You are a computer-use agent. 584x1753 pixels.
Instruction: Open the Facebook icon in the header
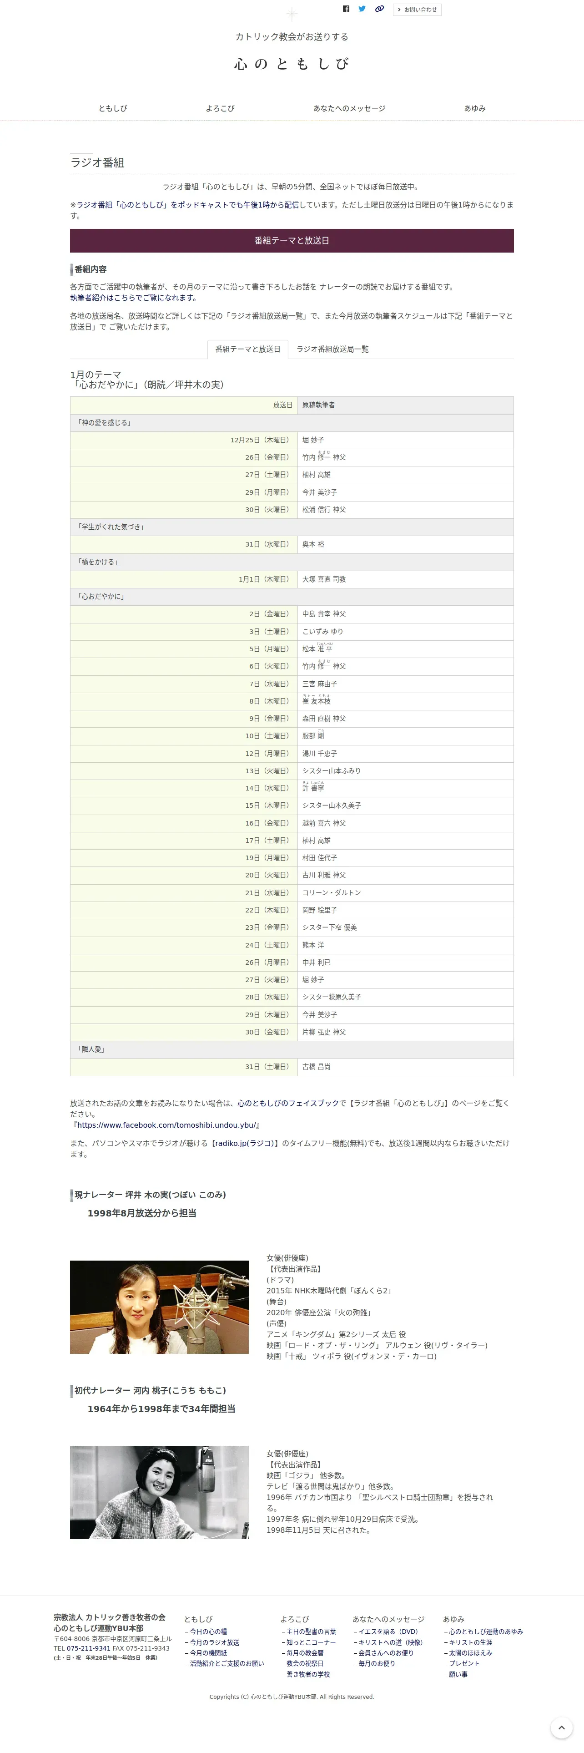tap(346, 9)
